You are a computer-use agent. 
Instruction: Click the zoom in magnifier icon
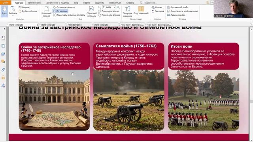(118, 7)
